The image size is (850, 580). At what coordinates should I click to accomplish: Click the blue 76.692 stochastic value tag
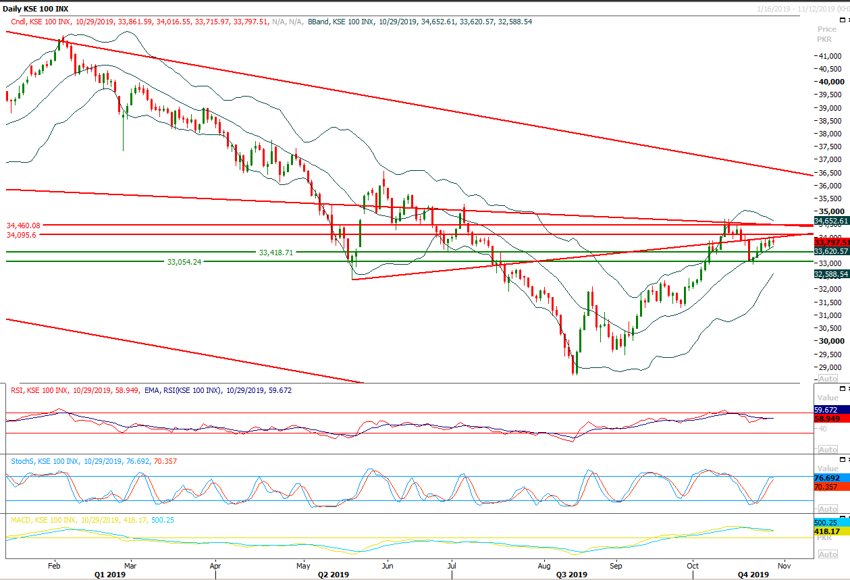(831, 477)
